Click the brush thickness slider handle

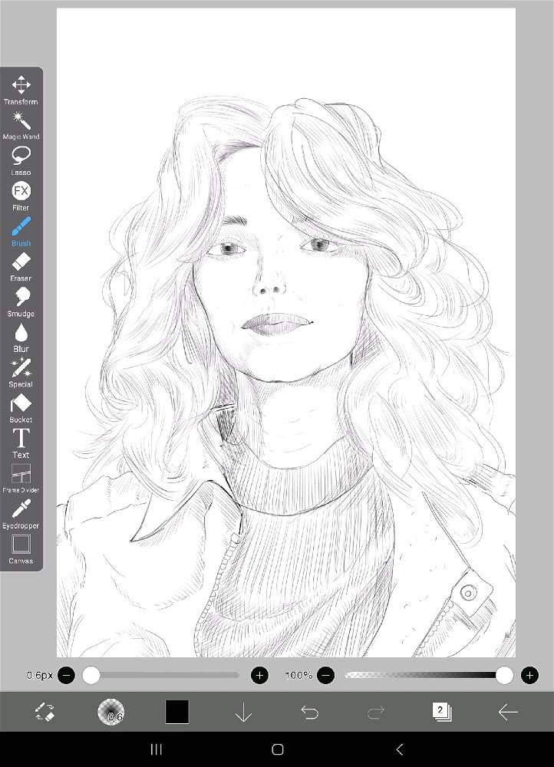click(91, 676)
